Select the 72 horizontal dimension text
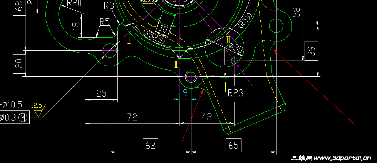The image size is (377, 163). (132, 117)
